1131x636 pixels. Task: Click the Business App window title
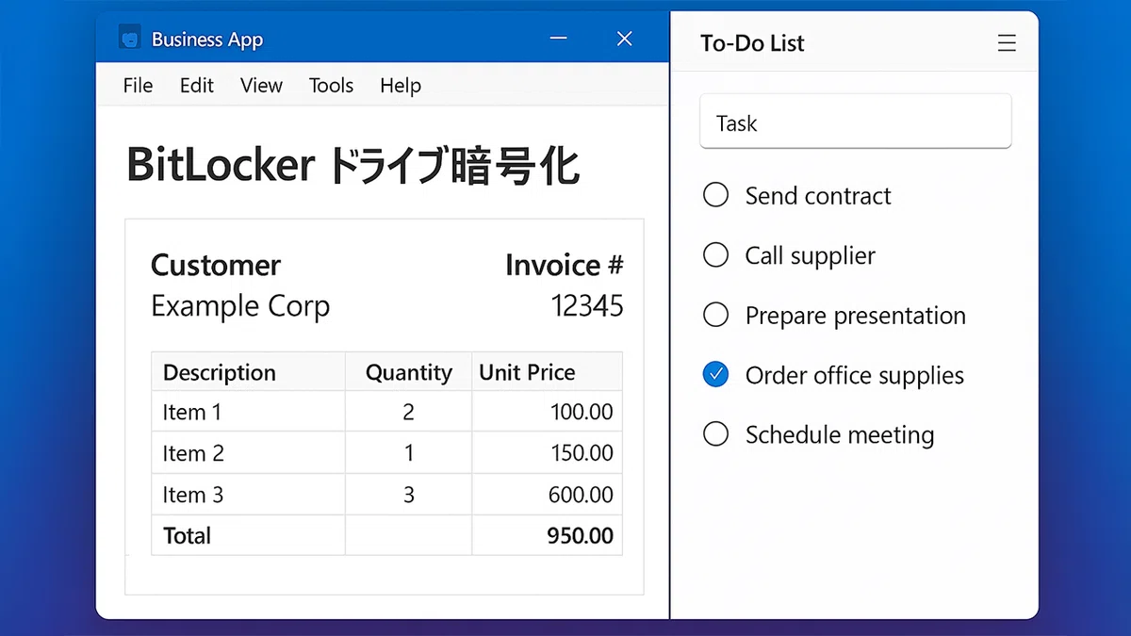(x=207, y=40)
